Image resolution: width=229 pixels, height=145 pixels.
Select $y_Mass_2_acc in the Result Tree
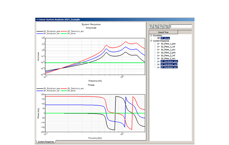[x=168, y=59]
